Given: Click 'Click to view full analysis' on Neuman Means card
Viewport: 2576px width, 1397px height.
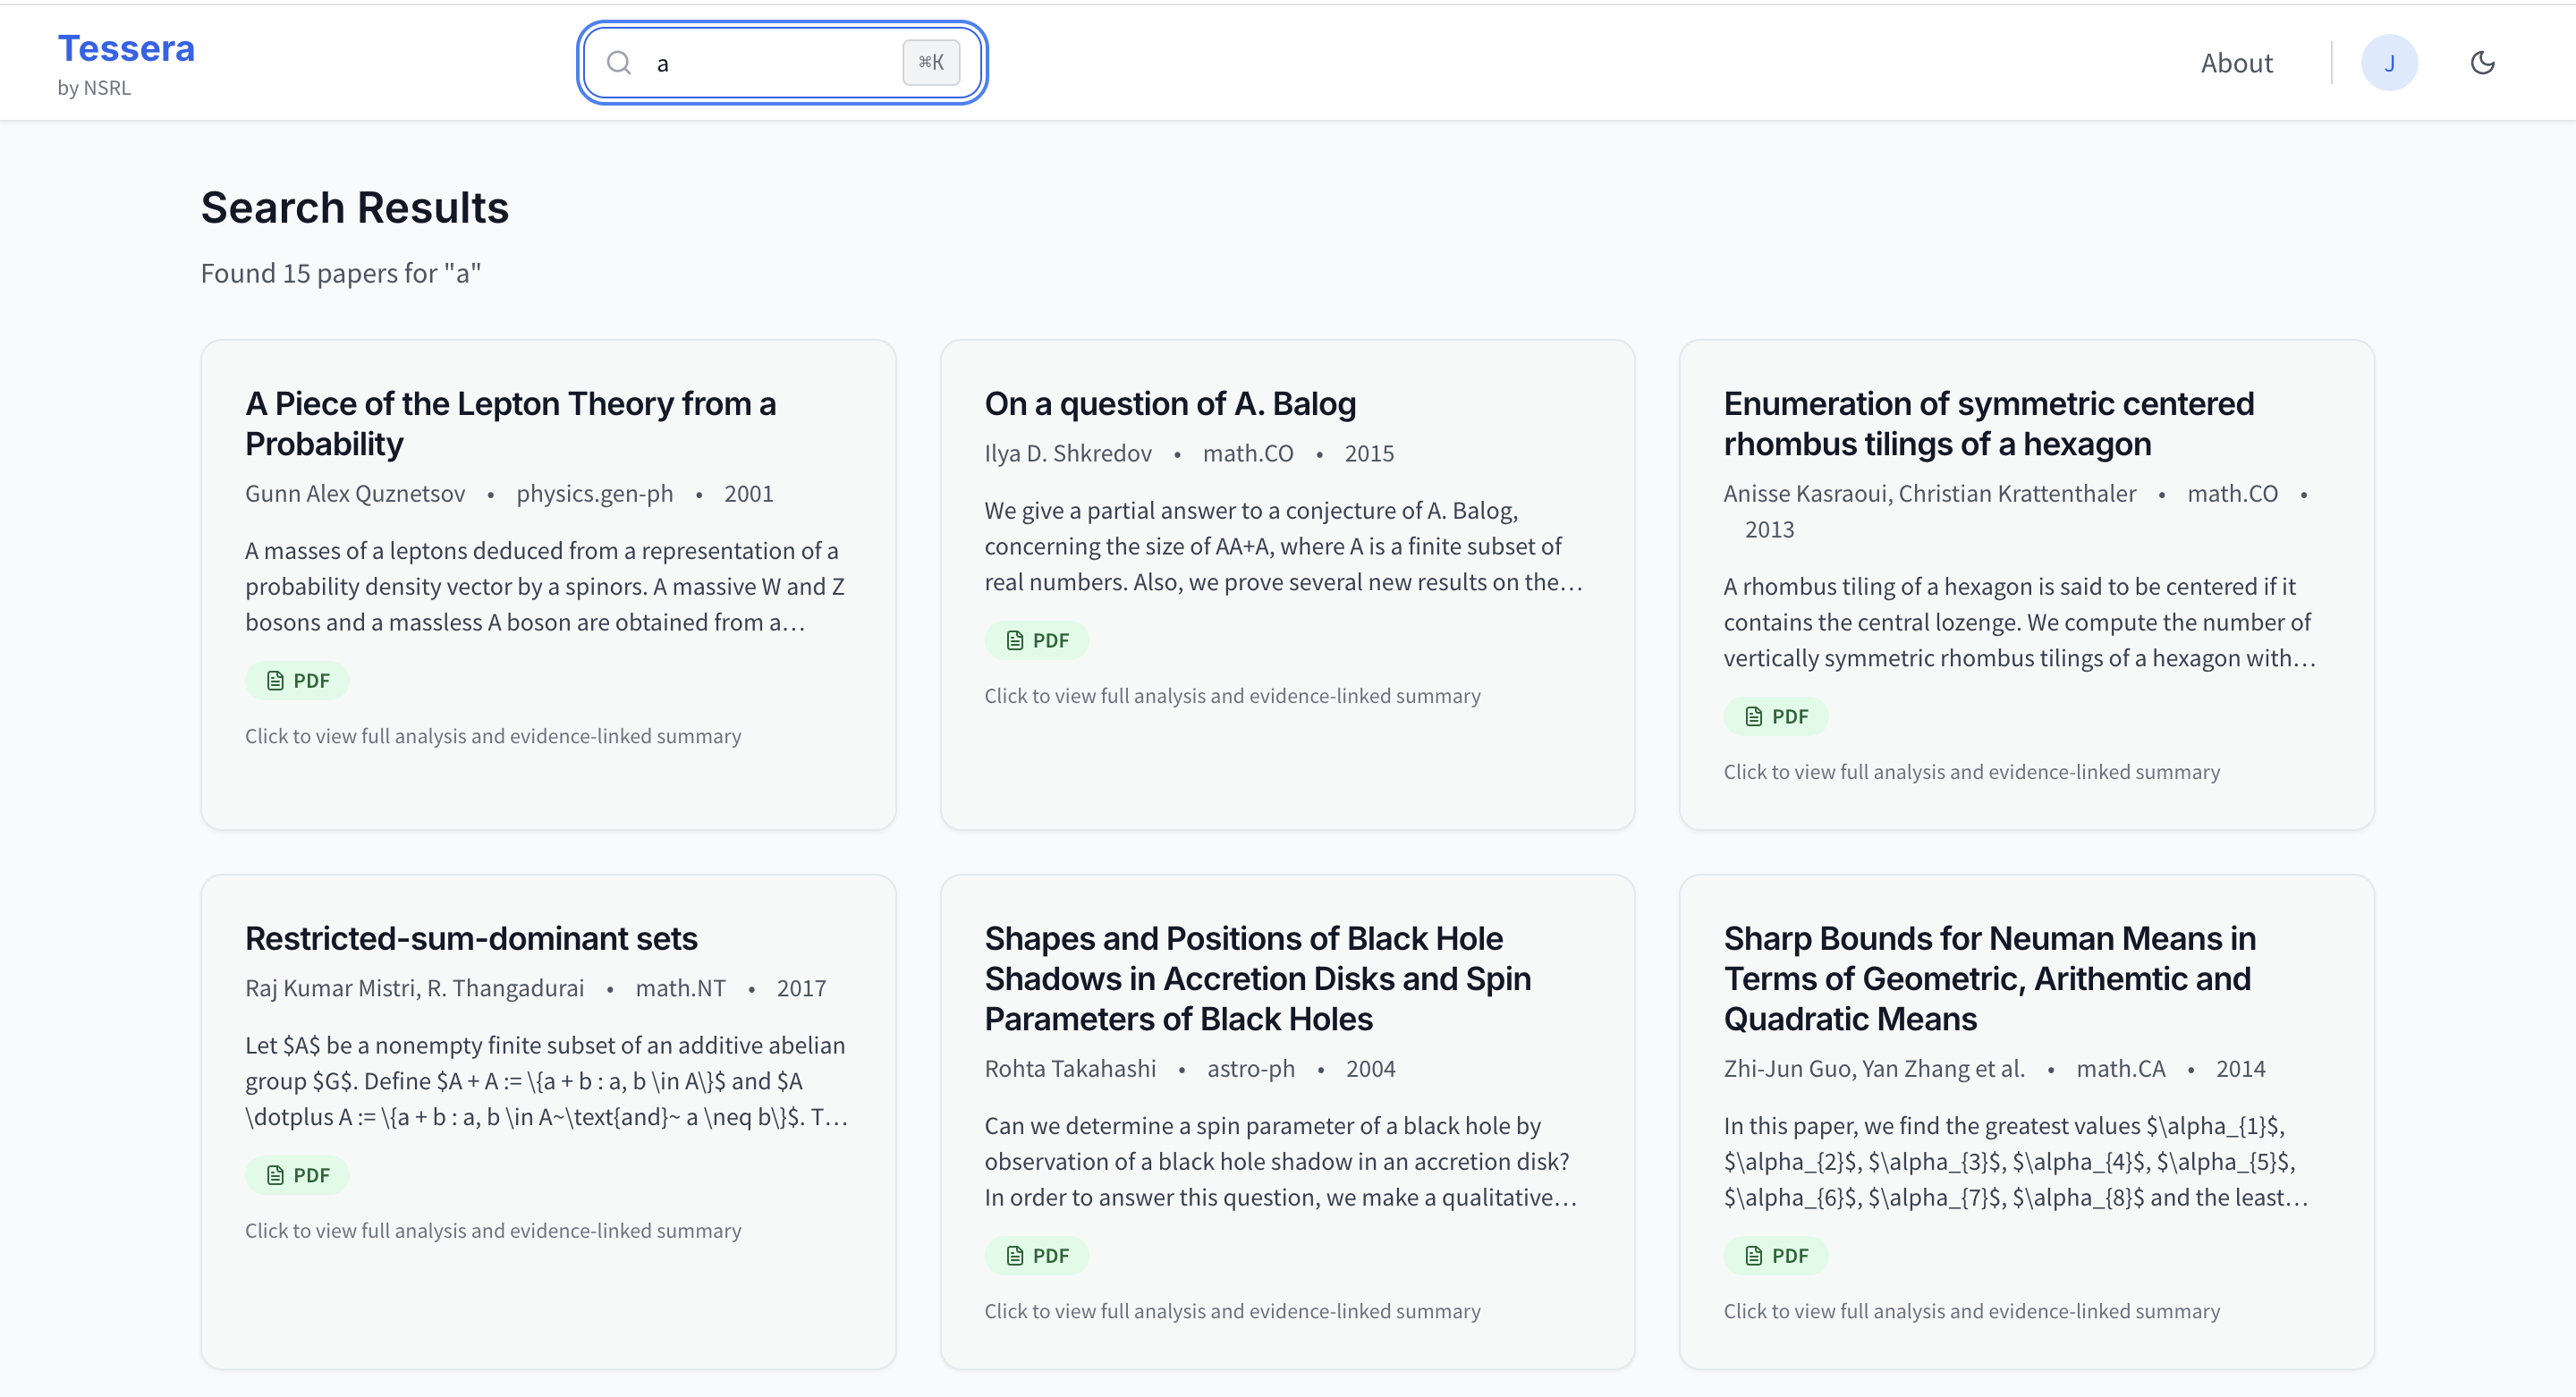Looking at the screenshot, I should click(1971, 1312).
